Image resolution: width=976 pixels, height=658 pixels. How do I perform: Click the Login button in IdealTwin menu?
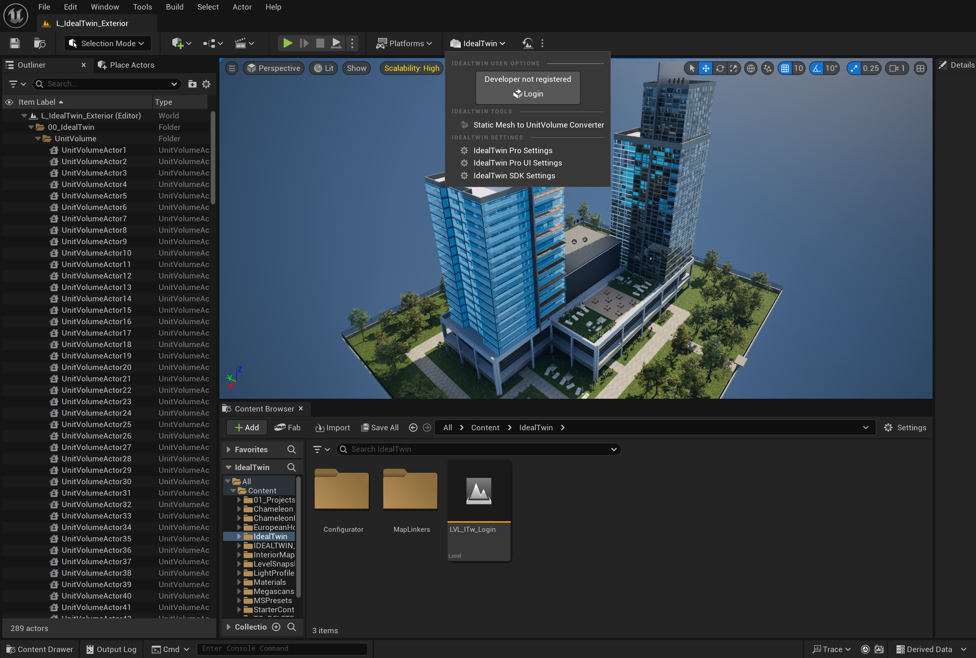tap(528, 94)
